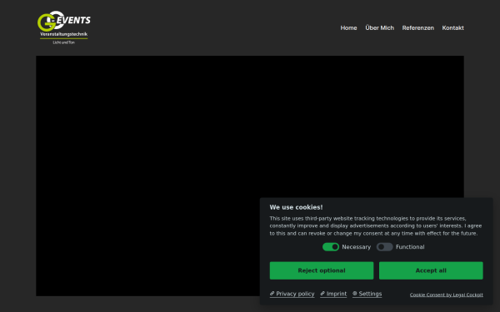The width and height of the screenshot is (500, 312).
Task: Click the G-Events logo
Action: tap(64, 27)
